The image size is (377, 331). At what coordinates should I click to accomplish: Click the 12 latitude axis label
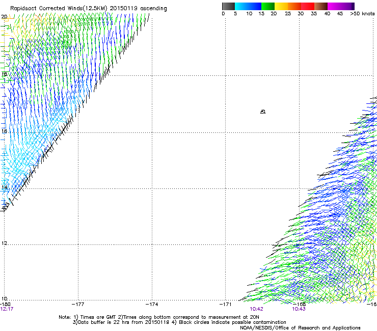4,243
